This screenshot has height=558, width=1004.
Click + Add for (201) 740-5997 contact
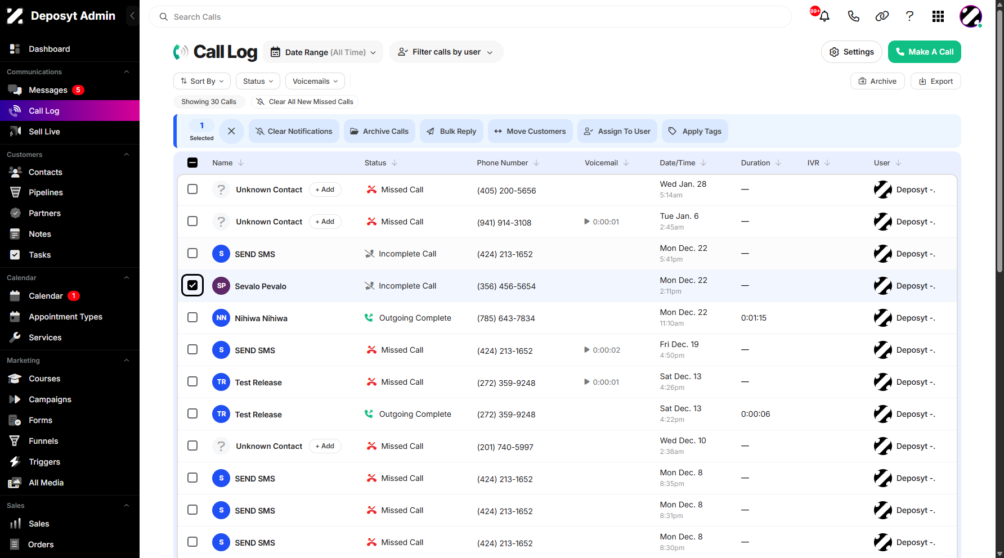click(325, 446)
